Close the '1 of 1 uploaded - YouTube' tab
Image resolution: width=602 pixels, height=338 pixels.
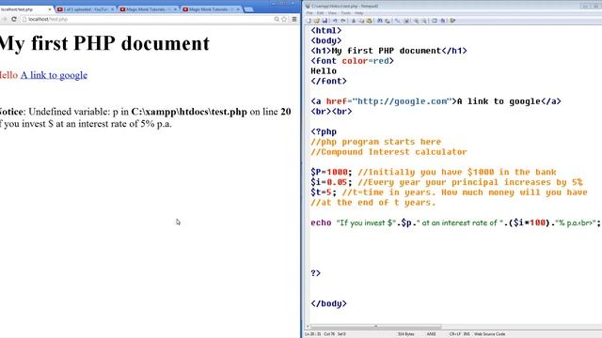tap(112, 9)
